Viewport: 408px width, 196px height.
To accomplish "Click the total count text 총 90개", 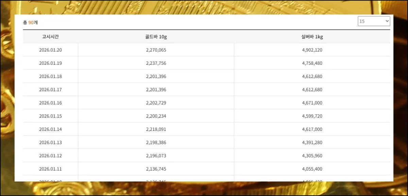I will pyautogui.click(x=30, y=22).
